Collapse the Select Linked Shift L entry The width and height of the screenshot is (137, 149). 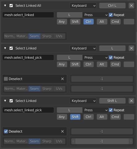pyautogui.click(x=5, y=101)
